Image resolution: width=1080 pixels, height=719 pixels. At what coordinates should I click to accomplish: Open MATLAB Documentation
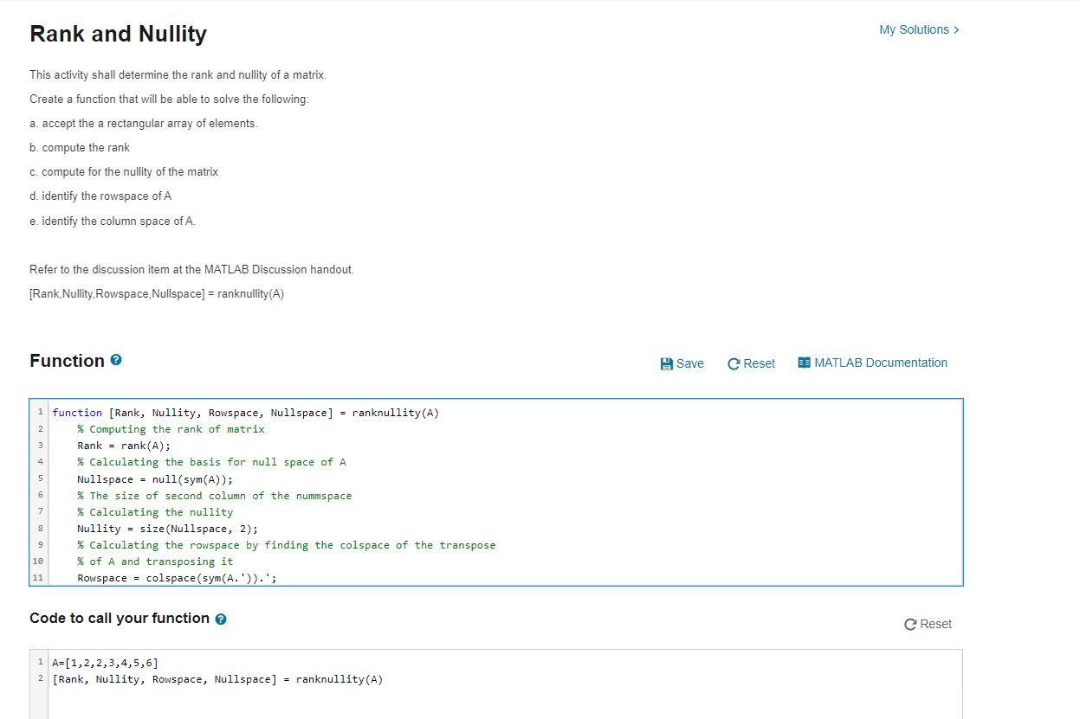click(x=872, y=363)
